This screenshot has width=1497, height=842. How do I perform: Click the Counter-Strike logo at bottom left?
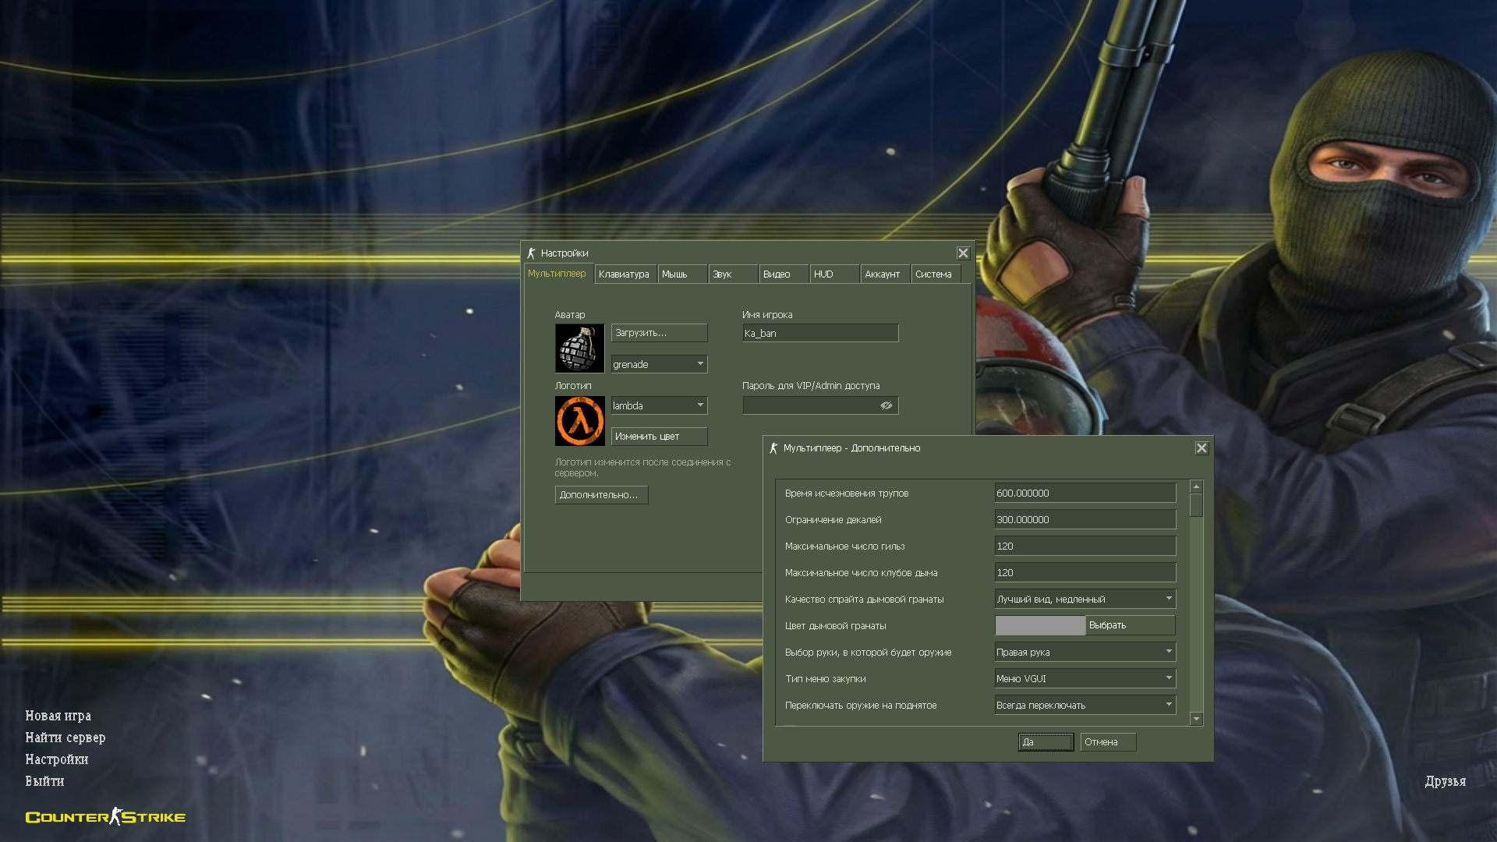click(105, 816)
